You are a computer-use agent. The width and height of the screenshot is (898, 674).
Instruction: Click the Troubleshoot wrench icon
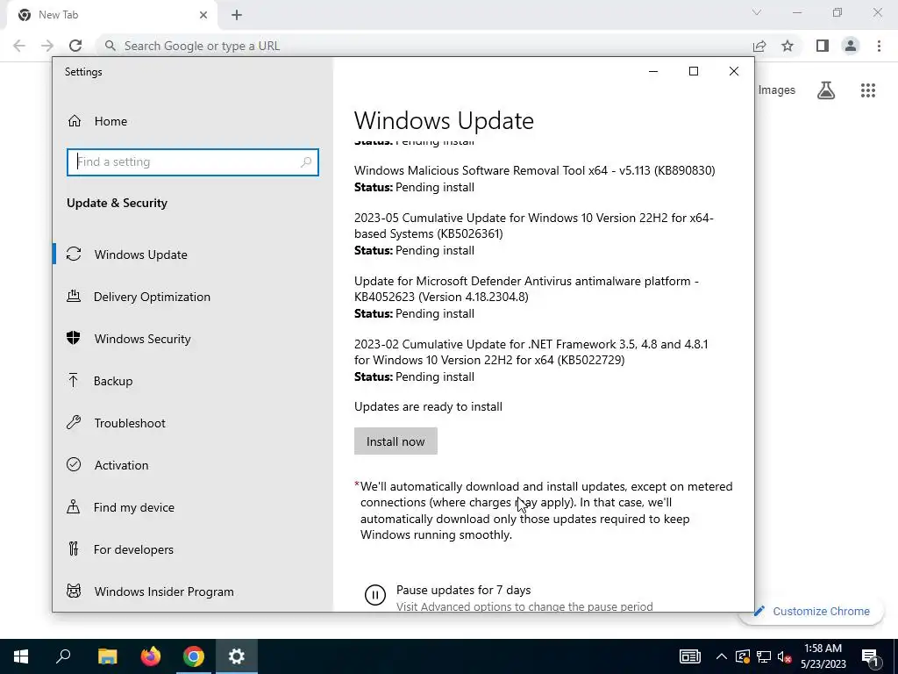74,422
